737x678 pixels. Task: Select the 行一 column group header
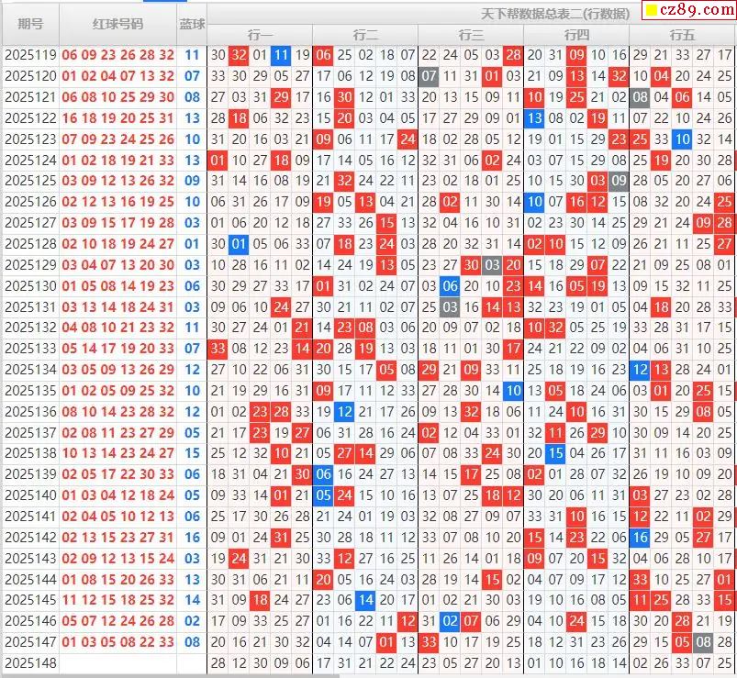pos(260,34)
